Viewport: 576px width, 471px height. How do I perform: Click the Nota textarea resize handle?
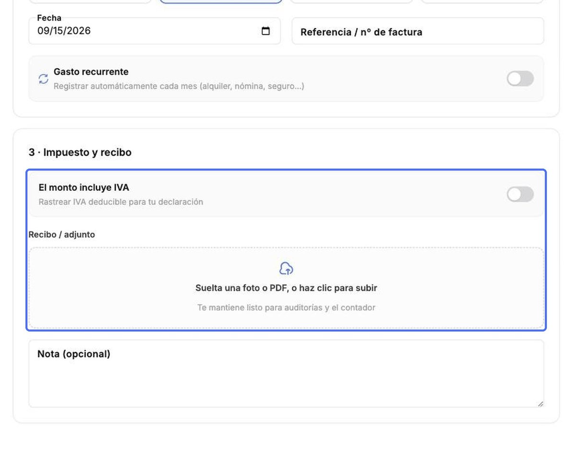(x=540, y=404)
